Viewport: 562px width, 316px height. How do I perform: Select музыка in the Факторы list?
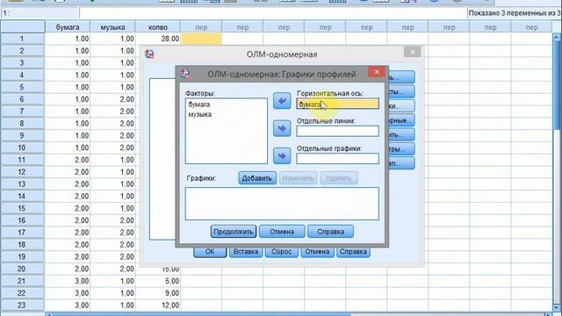click(200, 114)
